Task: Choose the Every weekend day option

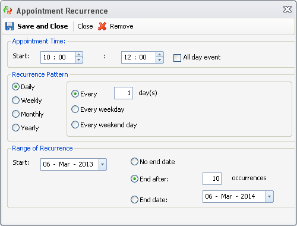Action: [x=75, y=125]
